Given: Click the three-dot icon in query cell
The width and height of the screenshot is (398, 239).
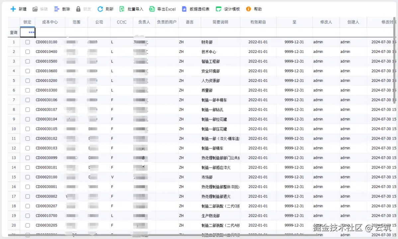Looking at the screenshot, I should click(31, 32).
